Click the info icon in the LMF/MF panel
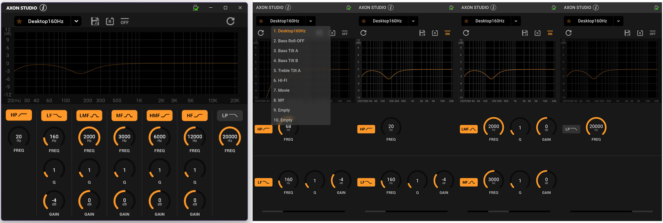The image size is (663, 223). 493,7
